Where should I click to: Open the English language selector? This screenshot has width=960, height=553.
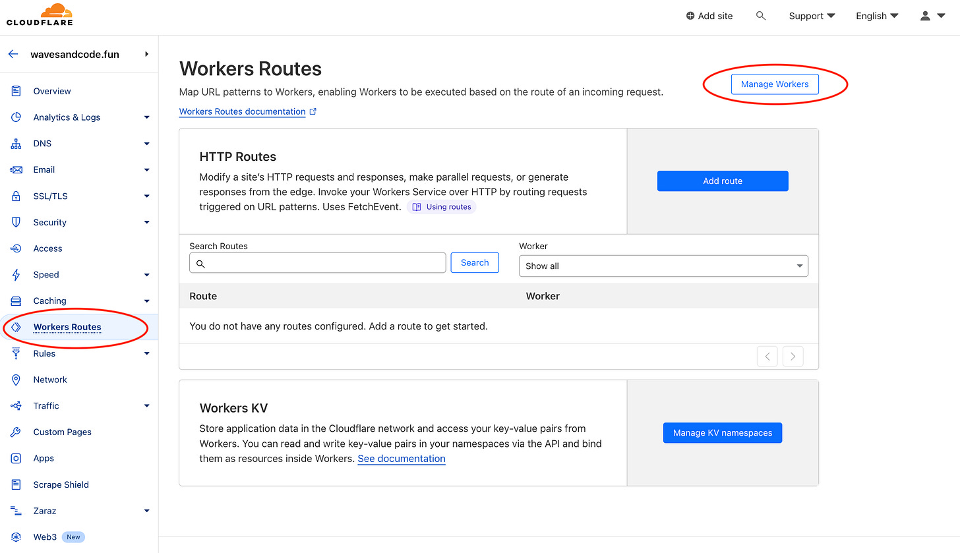pyautogui.click(x=877, y=15)
